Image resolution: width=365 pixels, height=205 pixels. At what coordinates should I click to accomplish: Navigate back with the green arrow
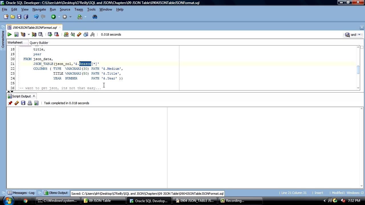[53, 17]
